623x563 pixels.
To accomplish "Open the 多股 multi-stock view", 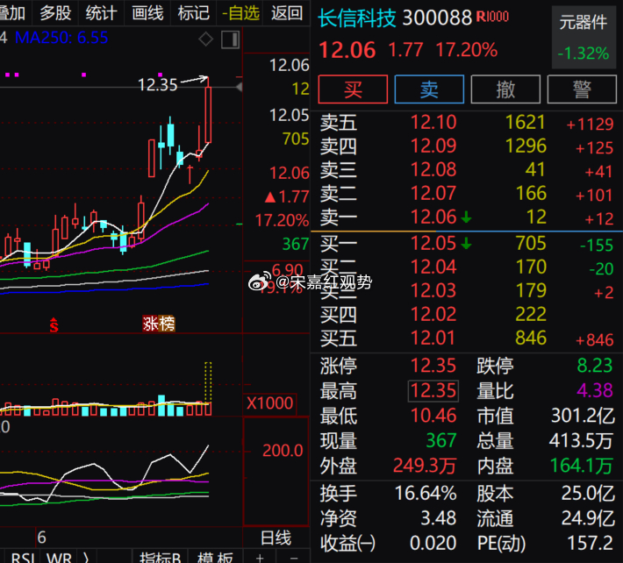I will 55,13.
